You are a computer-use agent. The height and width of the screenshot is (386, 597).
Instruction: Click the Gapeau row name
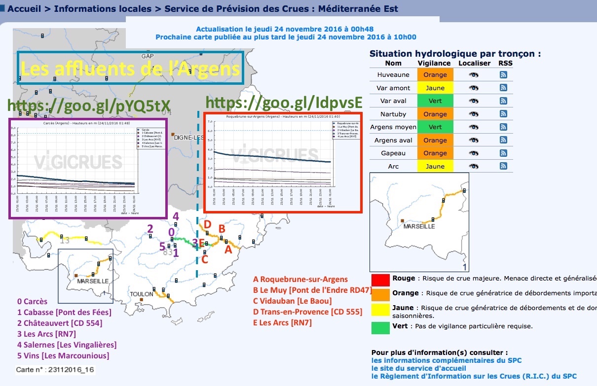pos(393,153)
